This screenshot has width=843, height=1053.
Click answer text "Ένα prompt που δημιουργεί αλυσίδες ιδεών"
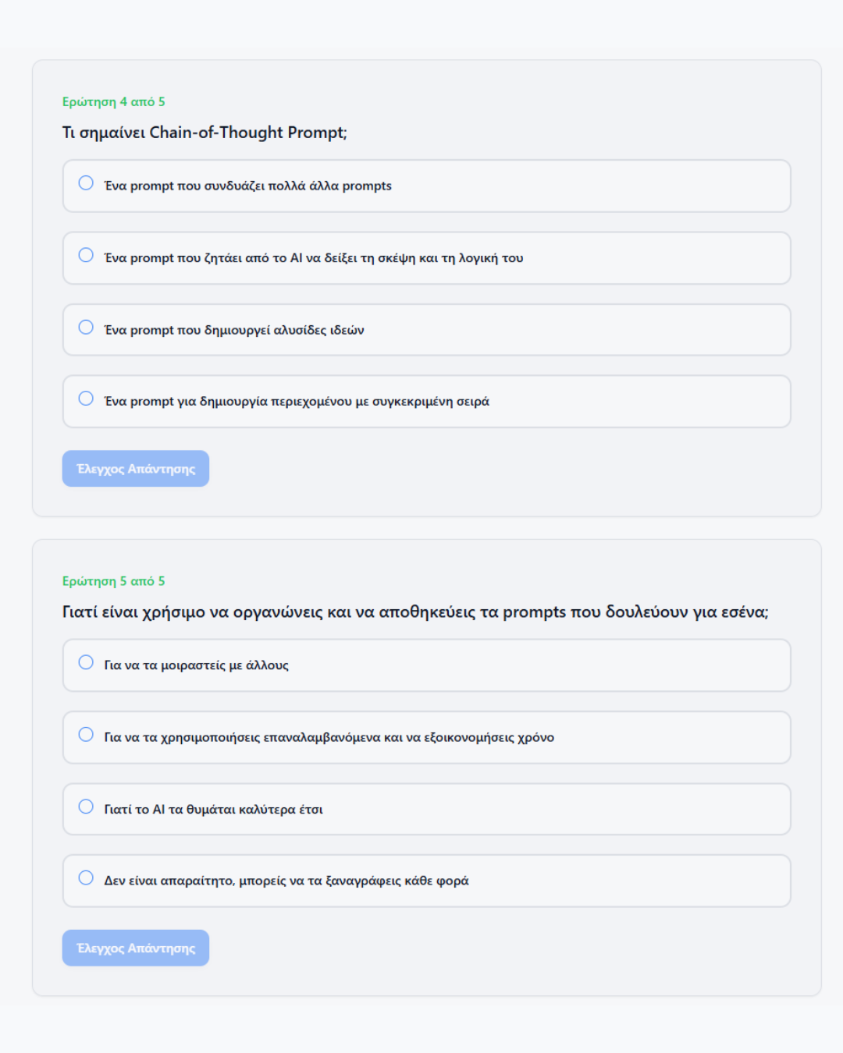pos(234,330)
